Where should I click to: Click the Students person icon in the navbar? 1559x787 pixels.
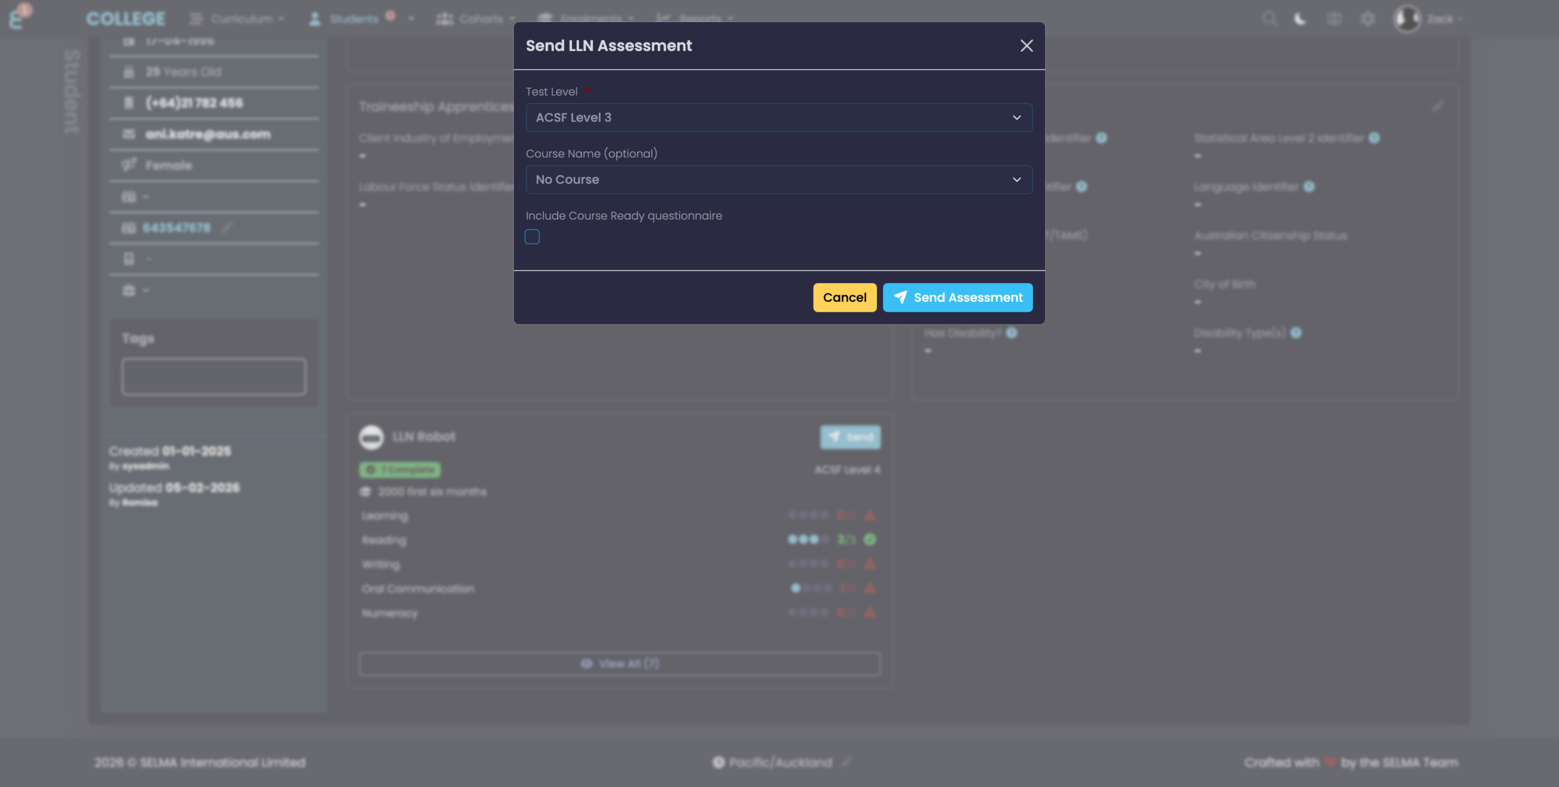coord(314,18)
